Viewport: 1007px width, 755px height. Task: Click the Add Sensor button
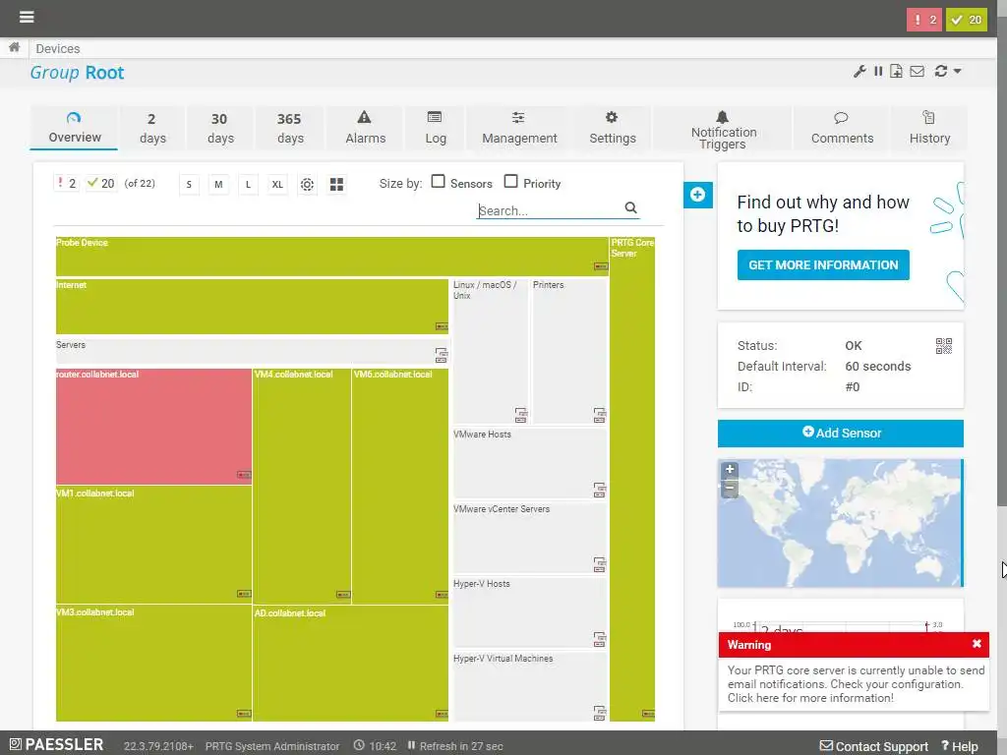(840, 434)
